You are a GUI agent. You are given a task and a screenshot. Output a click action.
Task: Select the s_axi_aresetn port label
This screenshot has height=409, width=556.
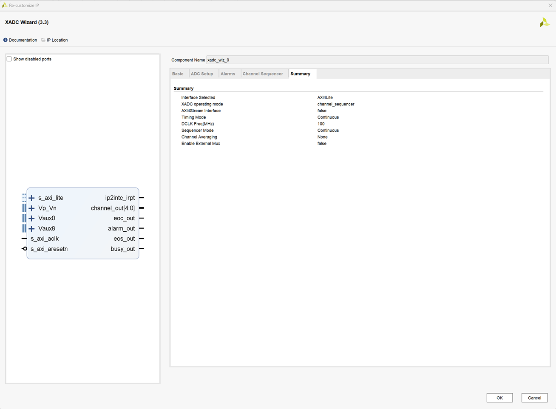49,249
